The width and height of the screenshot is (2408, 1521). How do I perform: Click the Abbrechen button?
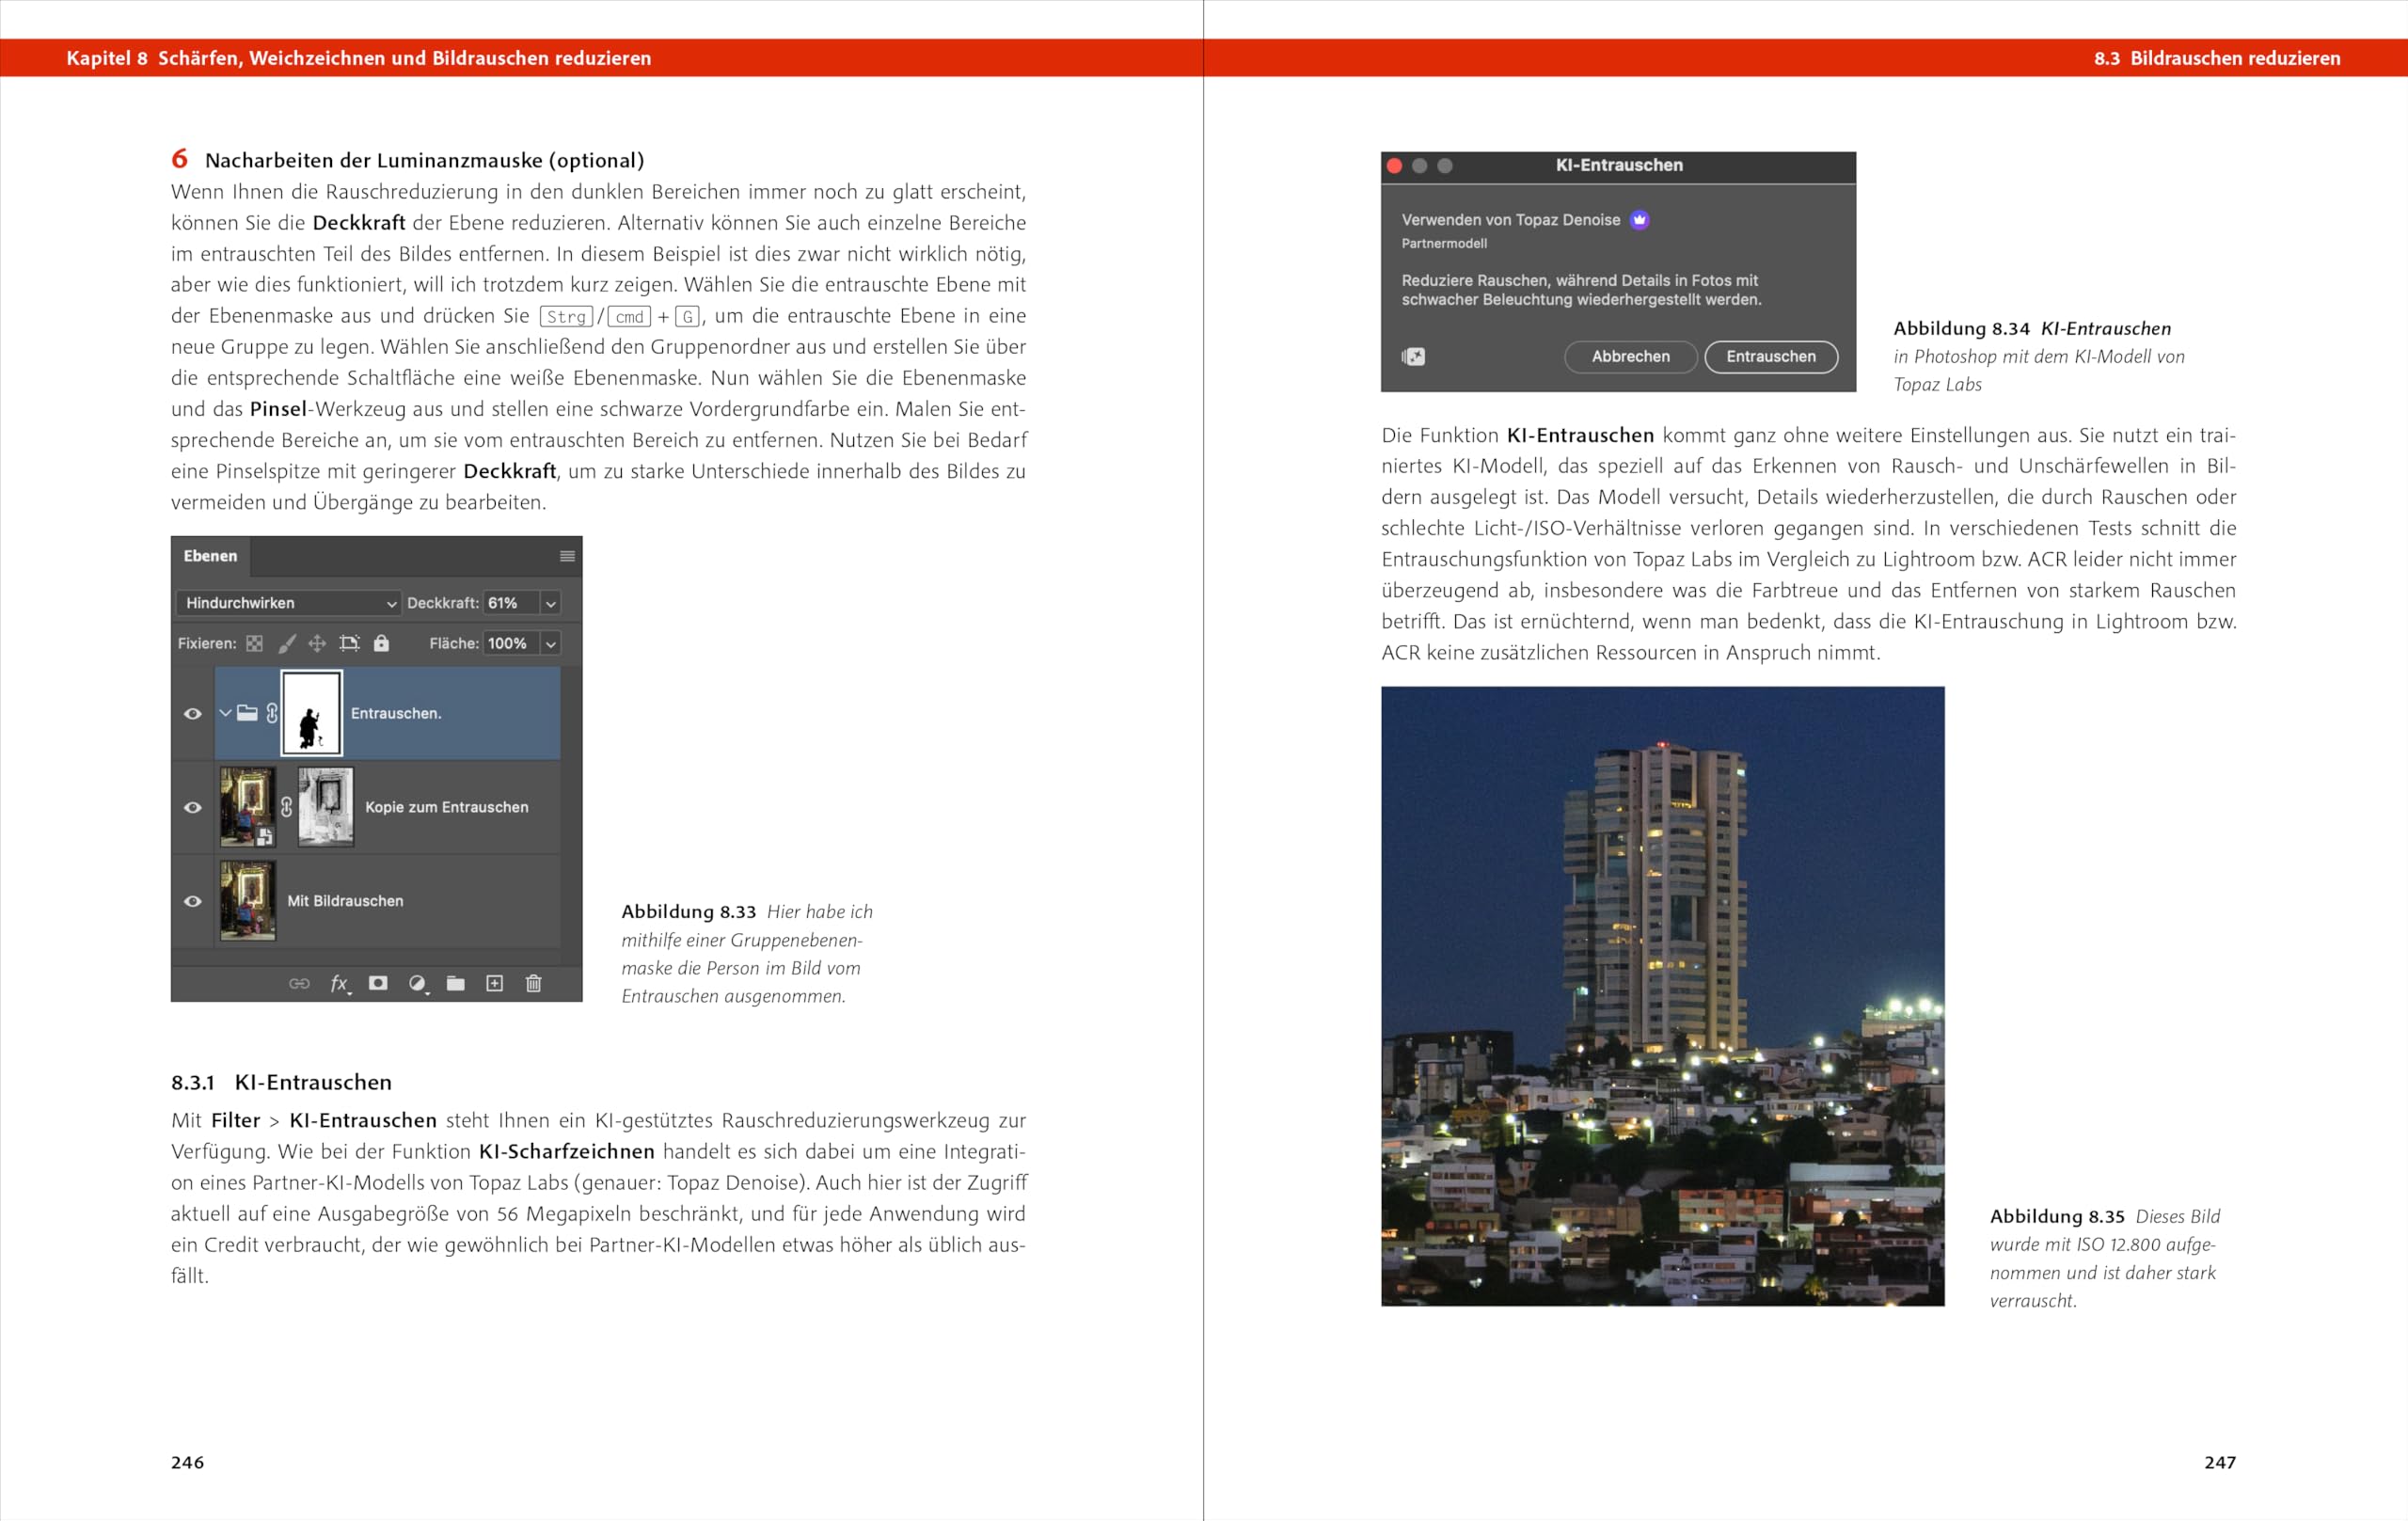point(1630,357)
